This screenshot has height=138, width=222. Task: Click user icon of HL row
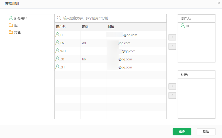tap(57, 35)
